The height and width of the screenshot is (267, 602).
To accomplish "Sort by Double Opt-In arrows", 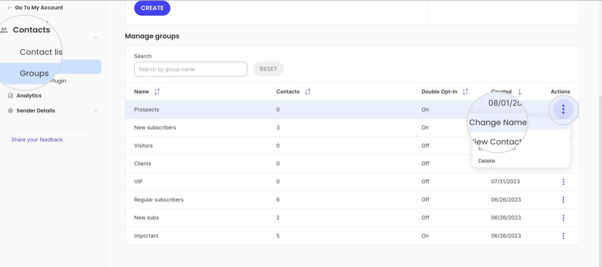I will 465,92.
